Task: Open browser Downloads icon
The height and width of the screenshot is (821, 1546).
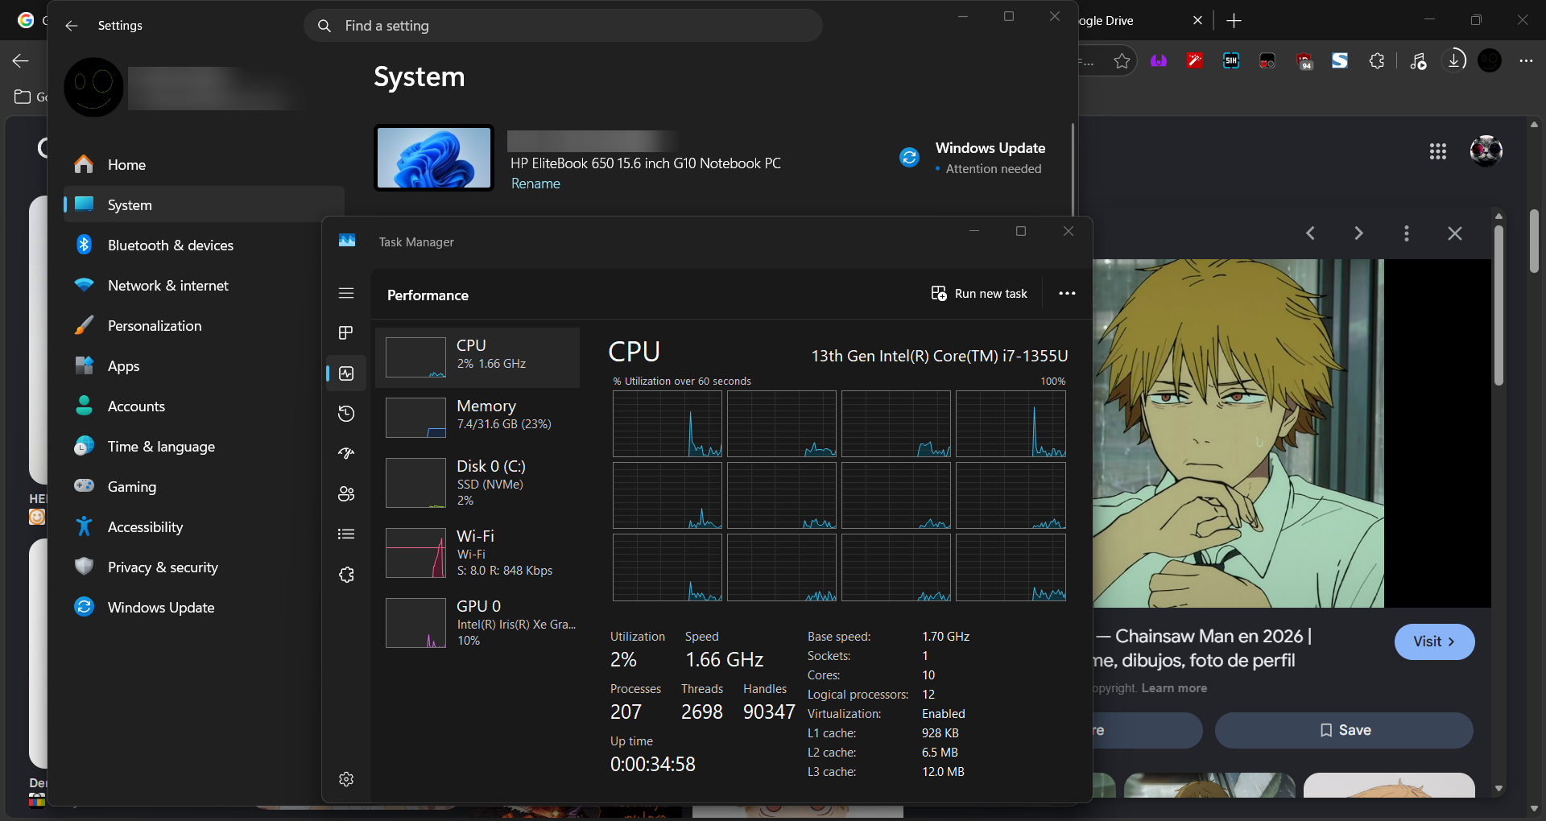Action: [1454, 60]
